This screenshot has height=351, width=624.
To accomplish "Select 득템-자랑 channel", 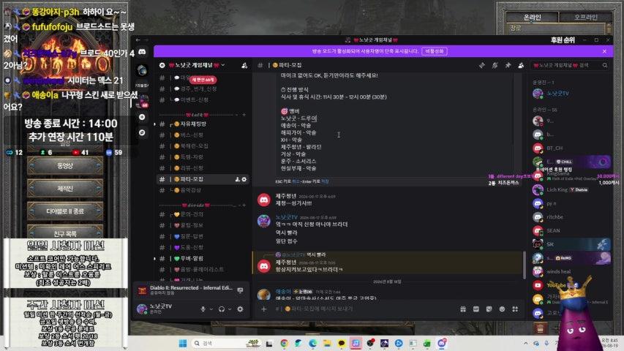I will 203,157.
